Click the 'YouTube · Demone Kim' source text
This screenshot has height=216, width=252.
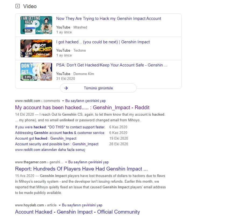(x=75, y=74)
